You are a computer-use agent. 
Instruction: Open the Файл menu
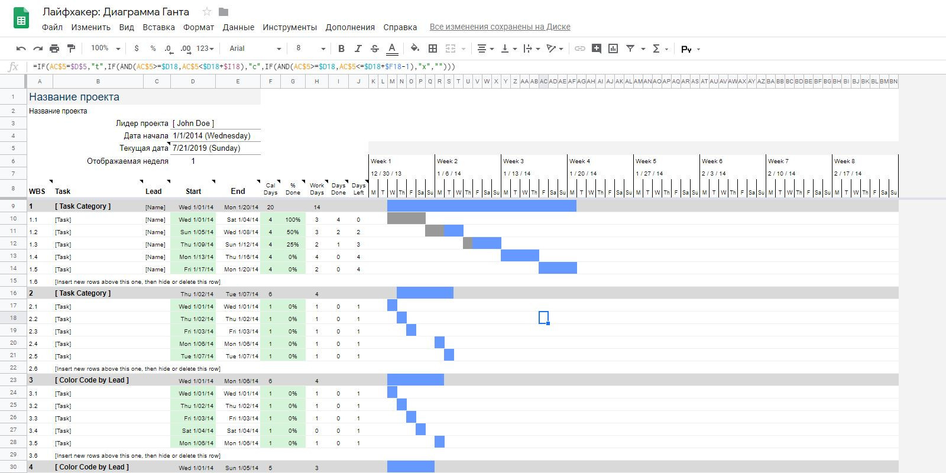point(52,27)
